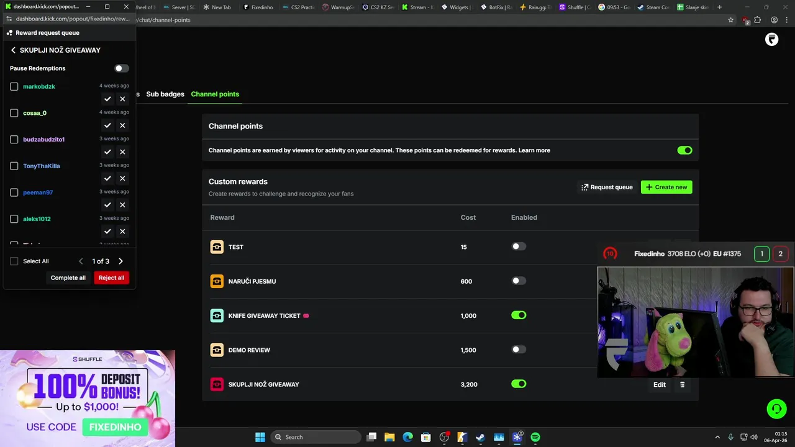Viewport: 795px width, 447px height.
Task: Go back from SKUPLJI NOŽ GIVEAWAY queue
Action: pyautogui.click(x=13, y=50)
